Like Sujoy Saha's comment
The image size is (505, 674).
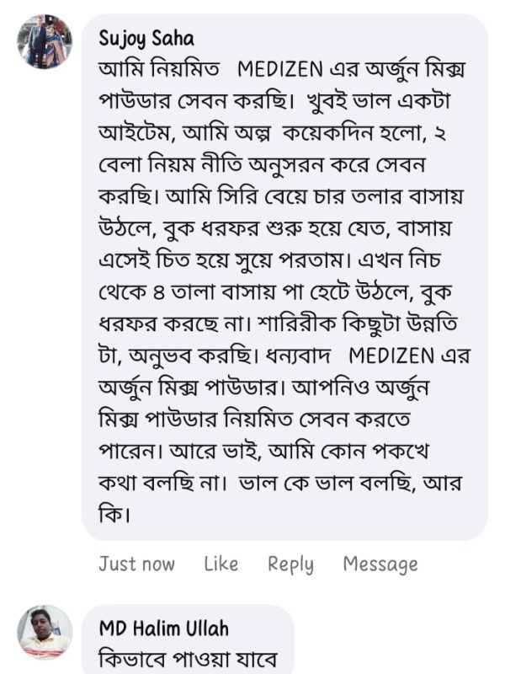point(221,564)
